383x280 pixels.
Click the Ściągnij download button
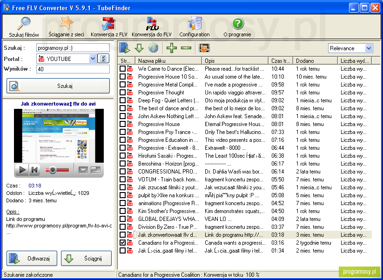click(x=86, y=258)
